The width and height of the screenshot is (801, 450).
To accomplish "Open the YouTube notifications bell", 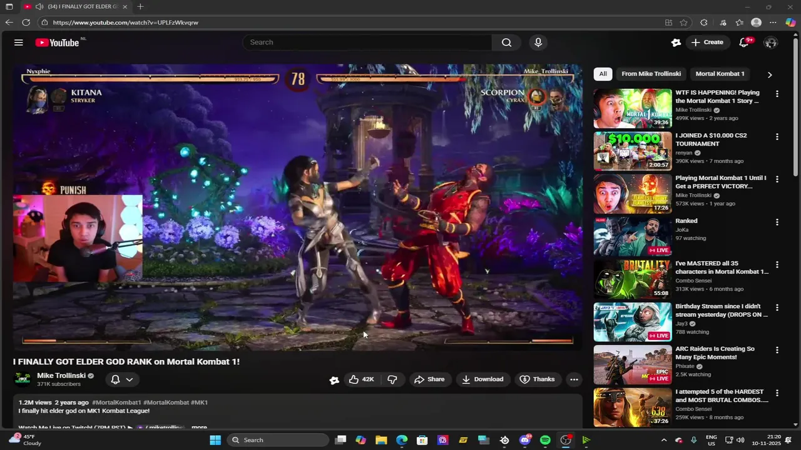I will (x=744, y=42).
